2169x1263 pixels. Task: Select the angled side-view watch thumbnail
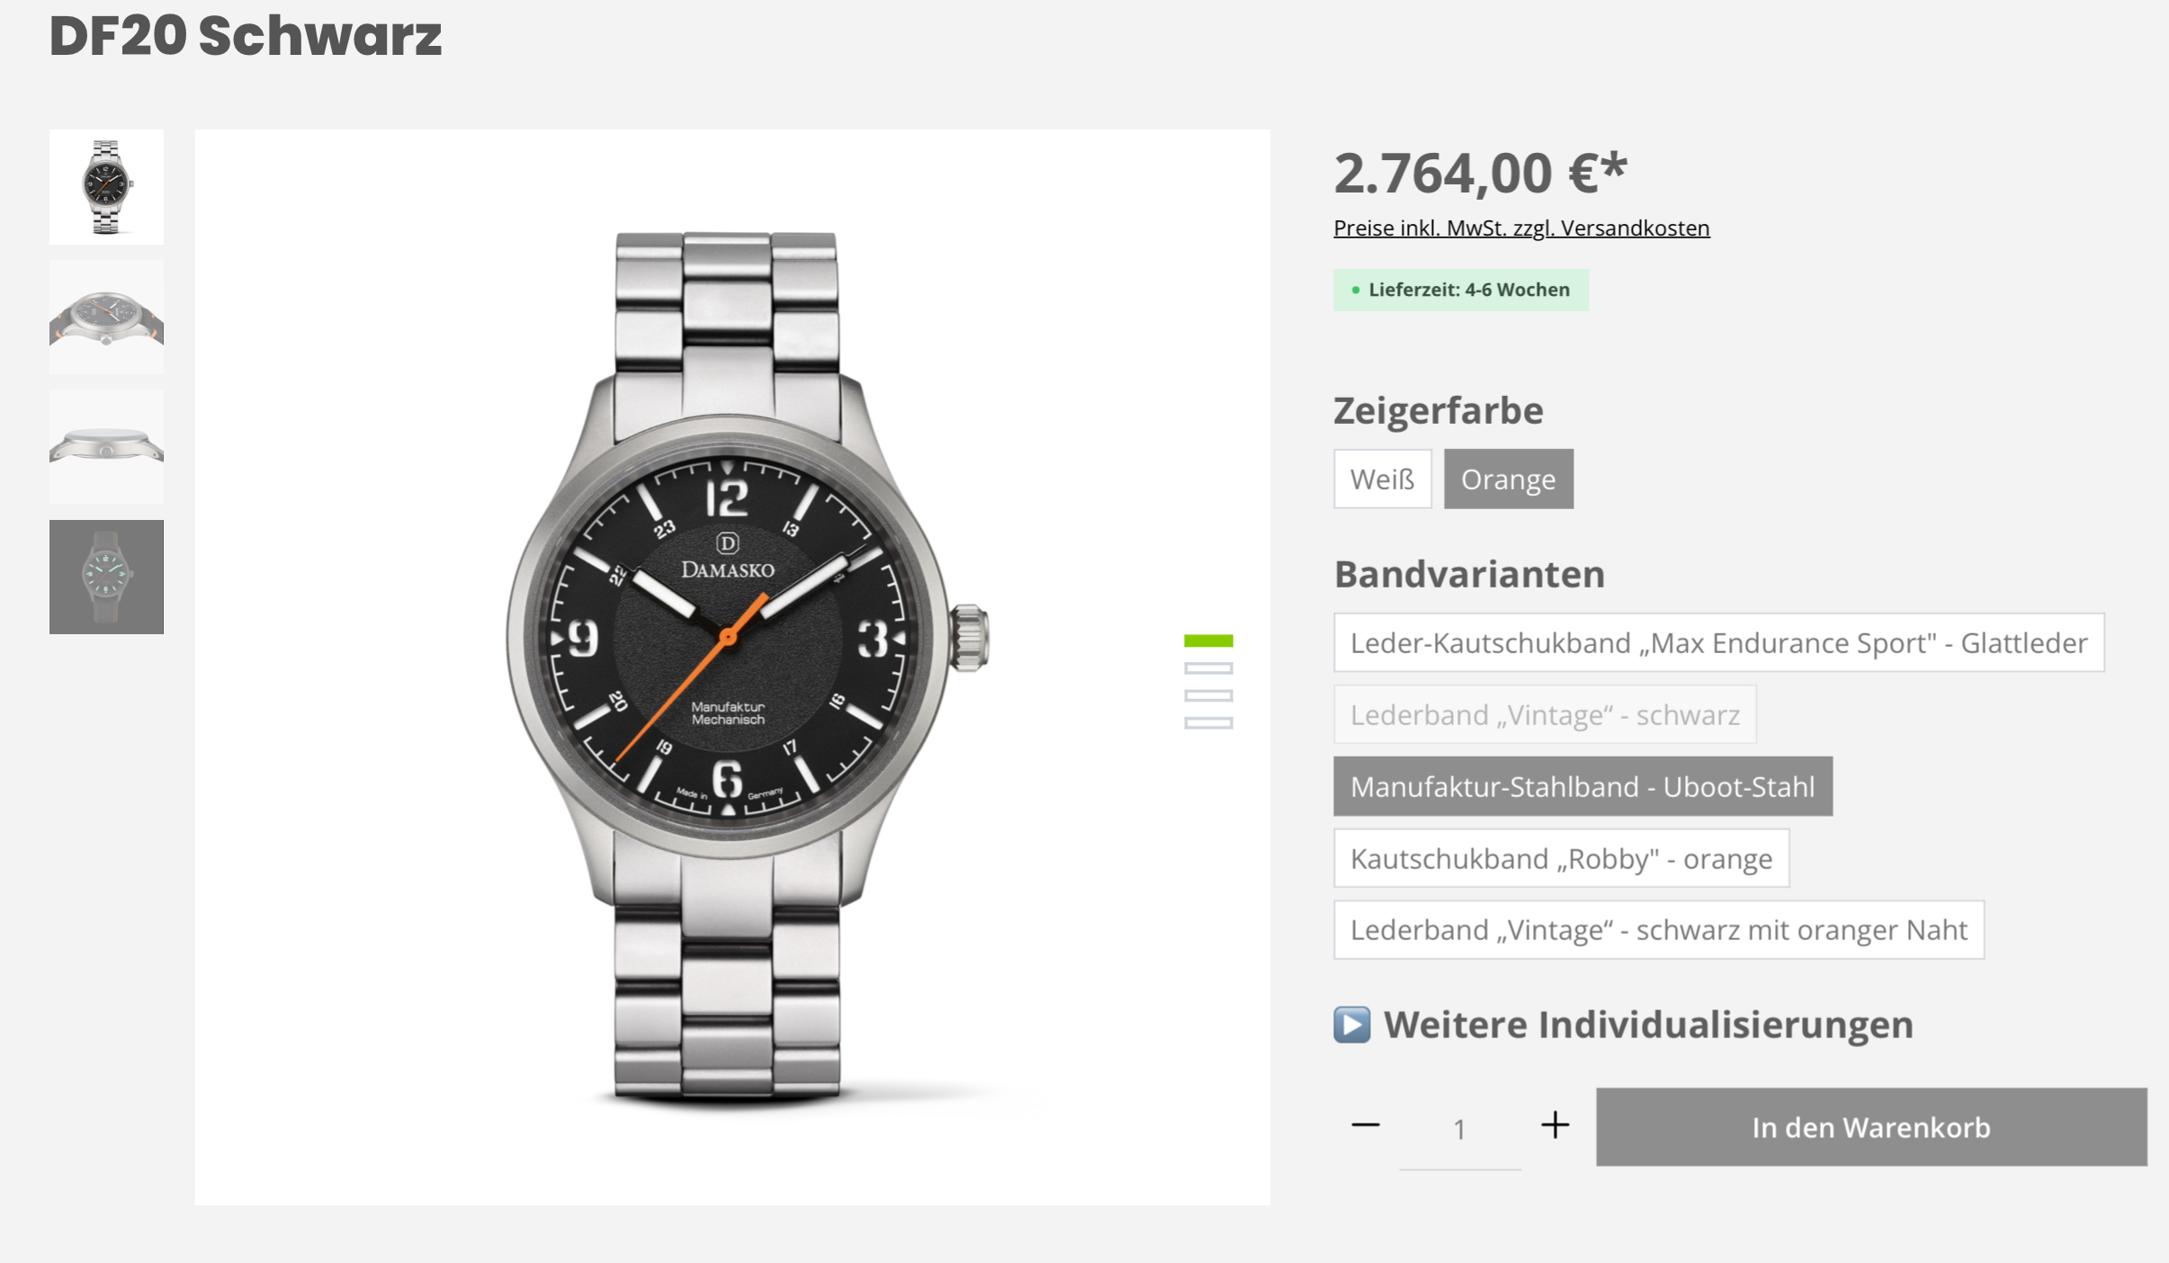click(x=106, y=317)
